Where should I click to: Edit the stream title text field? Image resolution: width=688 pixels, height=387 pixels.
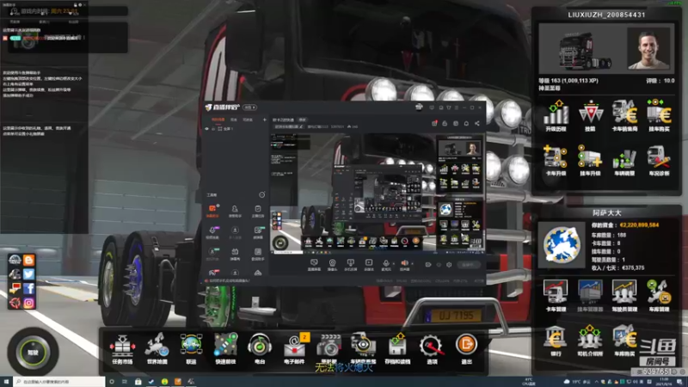click(290, 126)
